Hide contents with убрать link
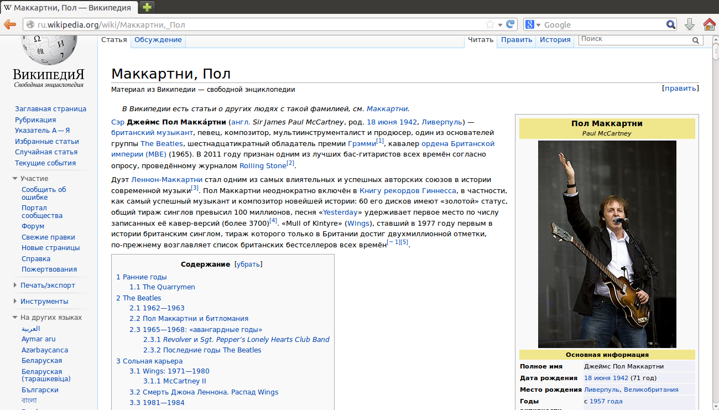The width and height of the screenshot is (719, 410). tap(248, 264)
